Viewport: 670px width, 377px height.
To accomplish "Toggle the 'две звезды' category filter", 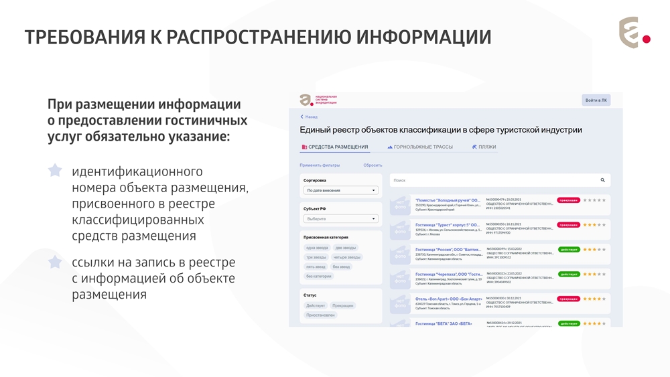I will [345, 248].
